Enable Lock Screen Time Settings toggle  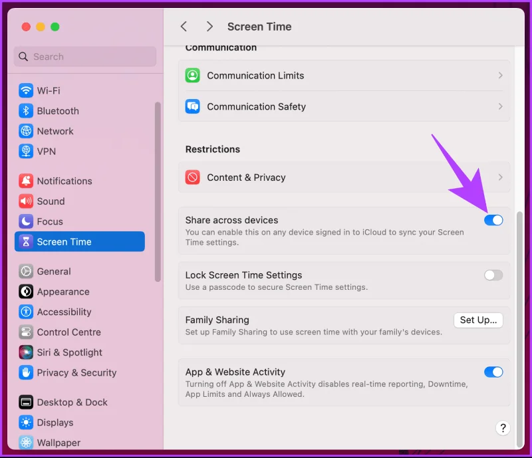tap(493, 275)
